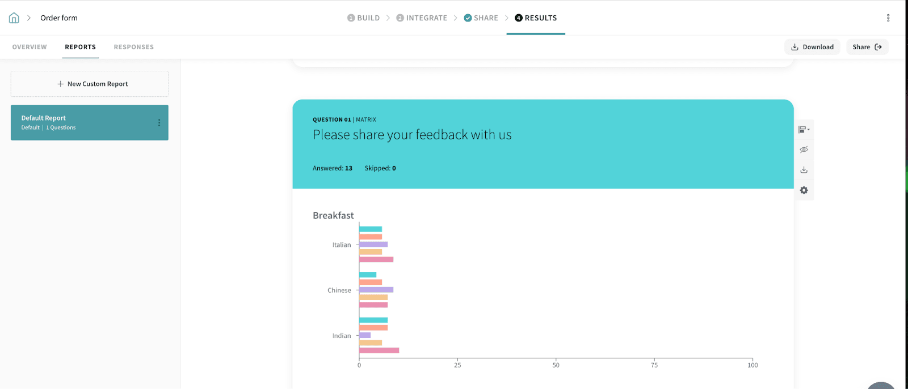Open the Share step in the workflow
908x389 pixels.
[481, 18]
